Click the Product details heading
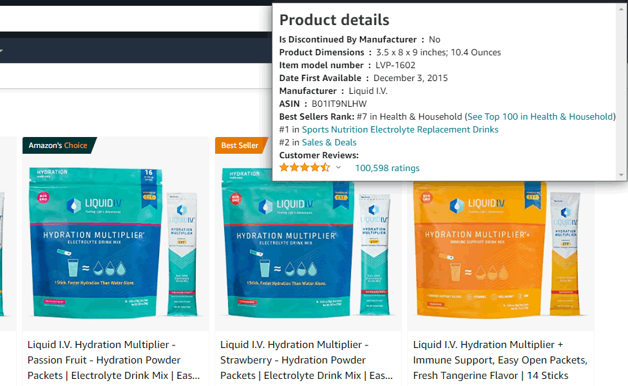Viewport: 628px width, 386px height. (x=334, y=20)
